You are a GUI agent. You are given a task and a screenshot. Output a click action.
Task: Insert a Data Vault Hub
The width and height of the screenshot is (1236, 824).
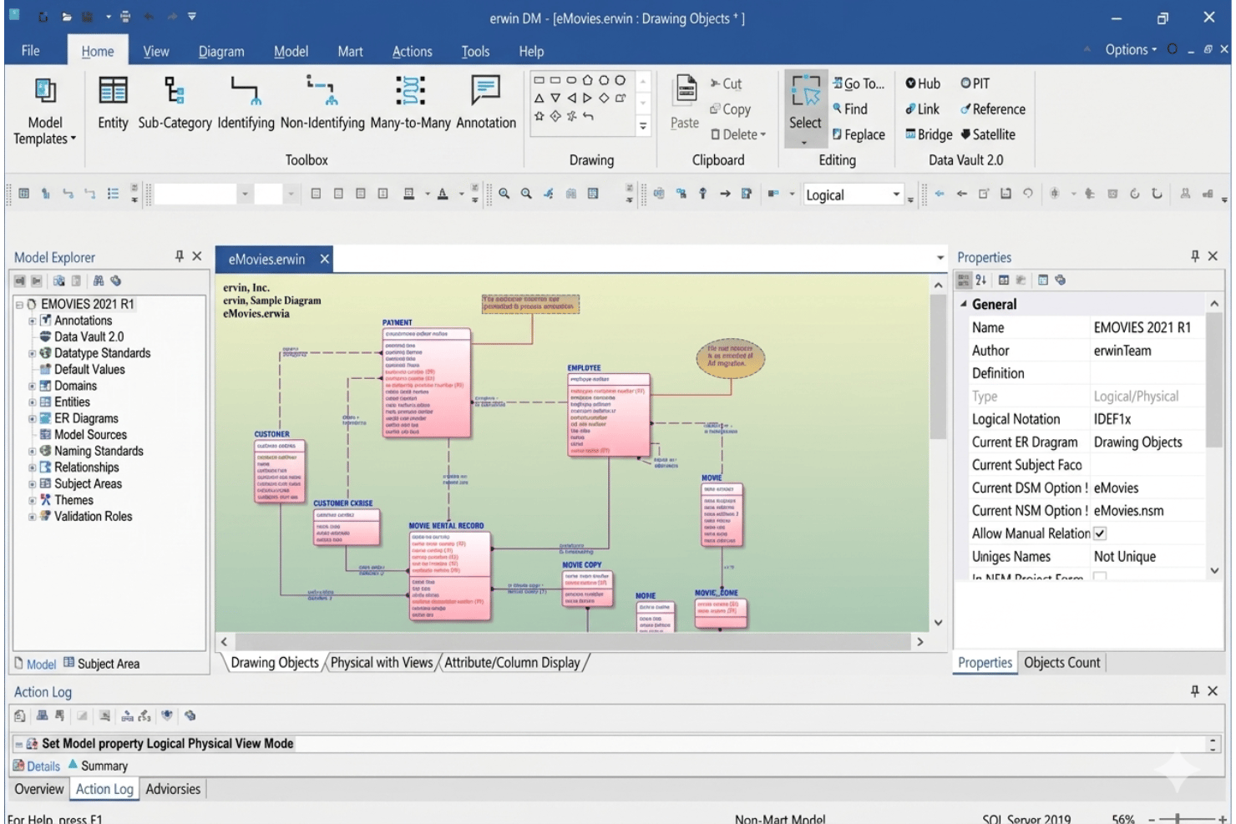click(923, 83)
